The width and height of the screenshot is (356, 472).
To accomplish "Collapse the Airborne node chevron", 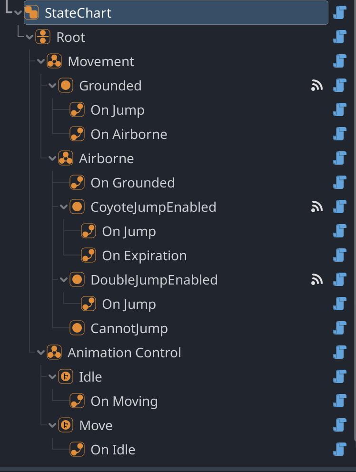I will (52, 158).
